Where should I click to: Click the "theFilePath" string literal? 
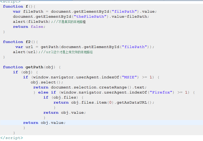[90, 16]
